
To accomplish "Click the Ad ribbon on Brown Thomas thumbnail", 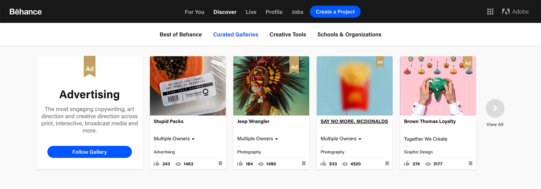I will (468, 62).
